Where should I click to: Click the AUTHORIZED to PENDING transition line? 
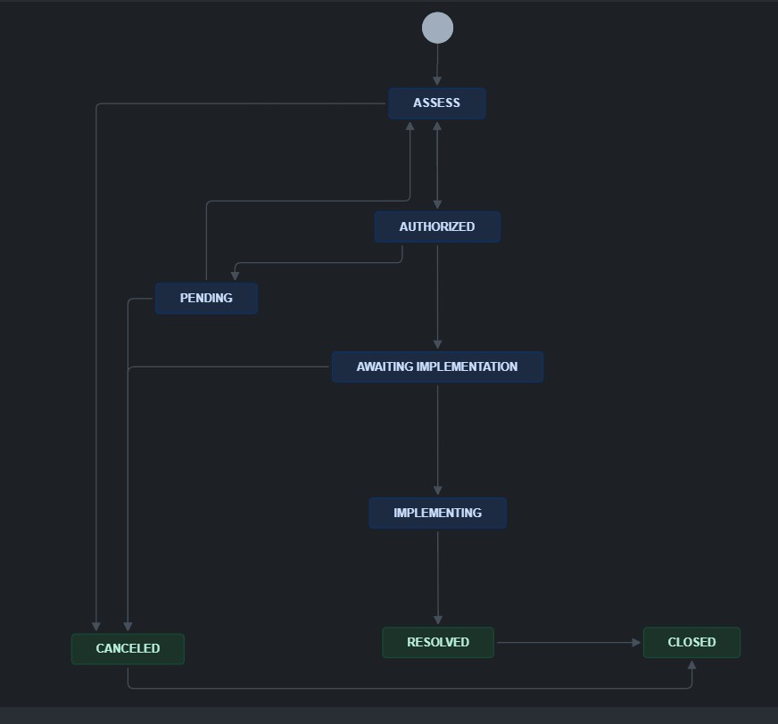coord(318,262)
